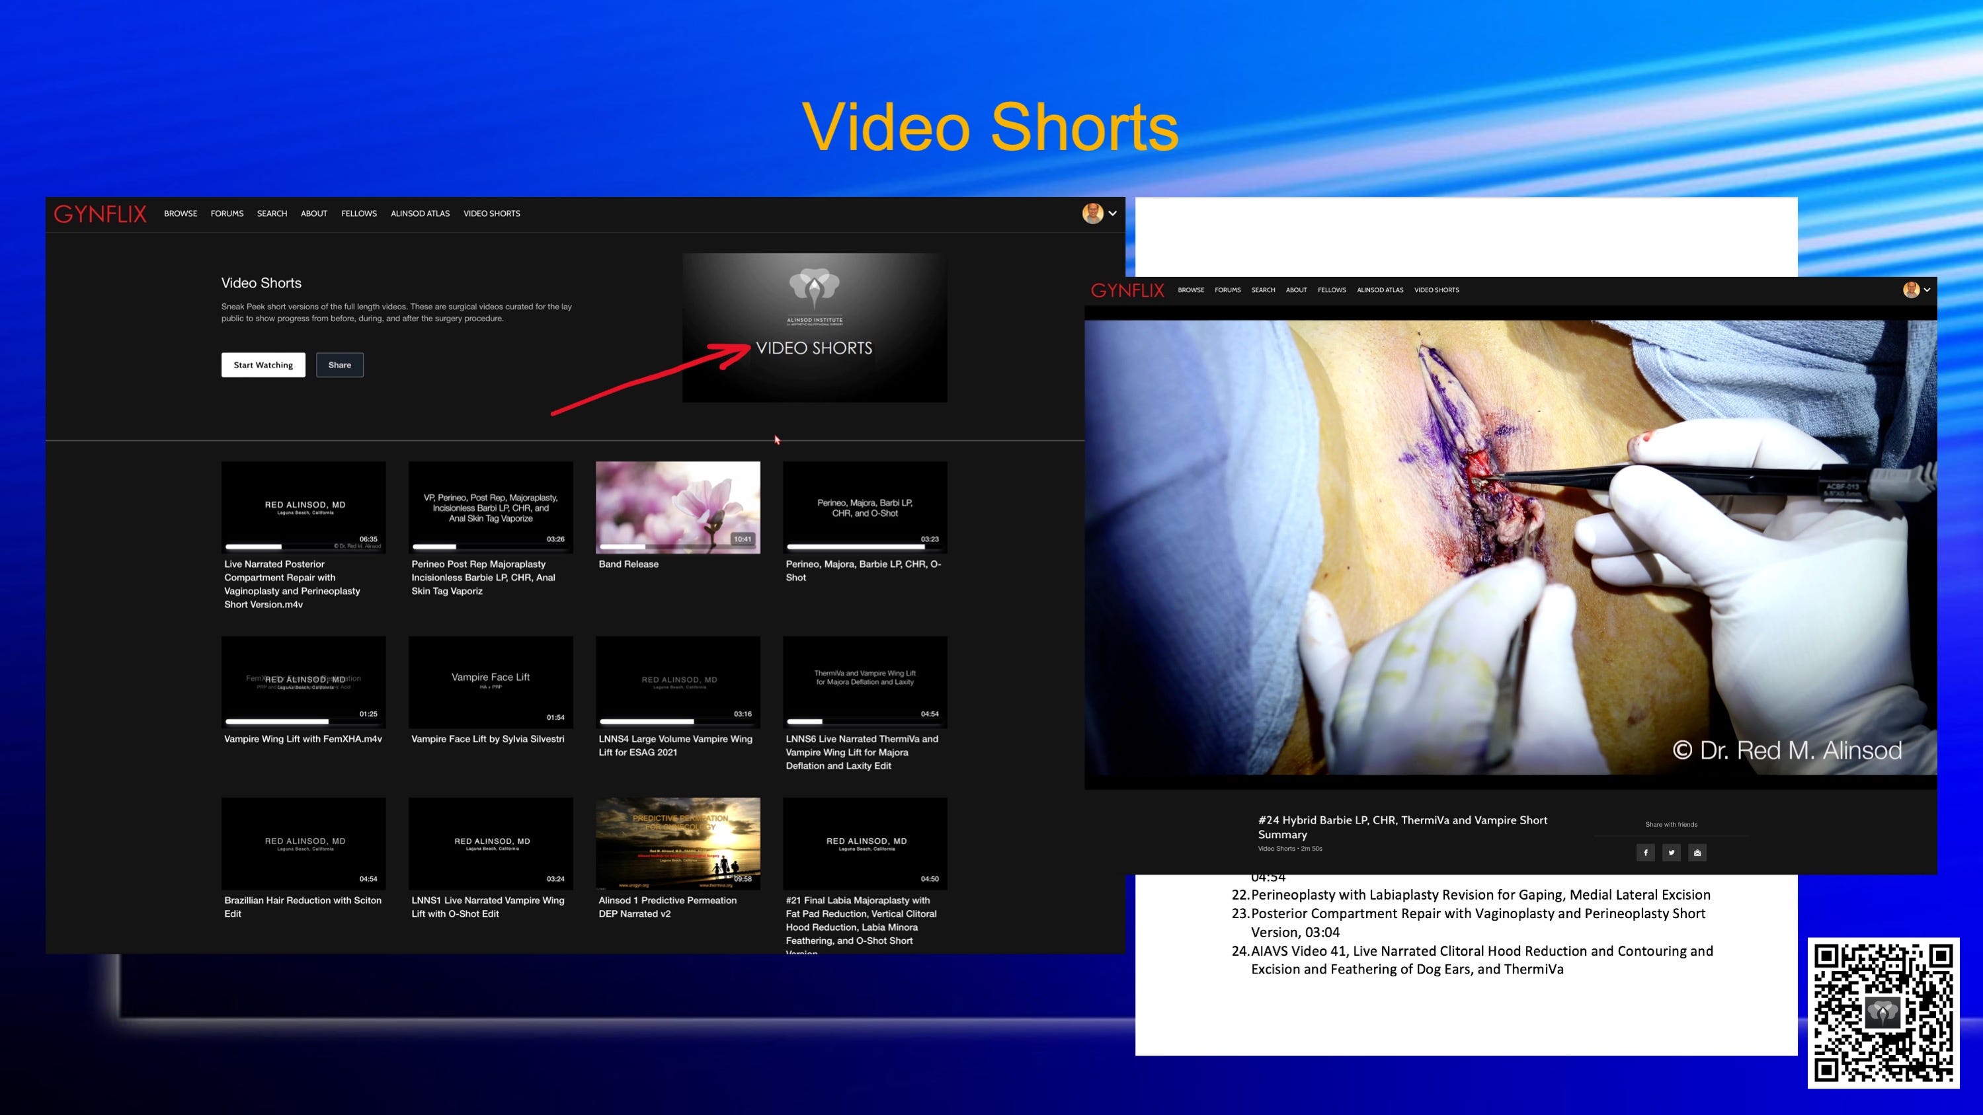Open Live Narrated Posterior Compartment Repair thumbnail
Viewport: 1983px width, 1115px height.
click(304, 507)
